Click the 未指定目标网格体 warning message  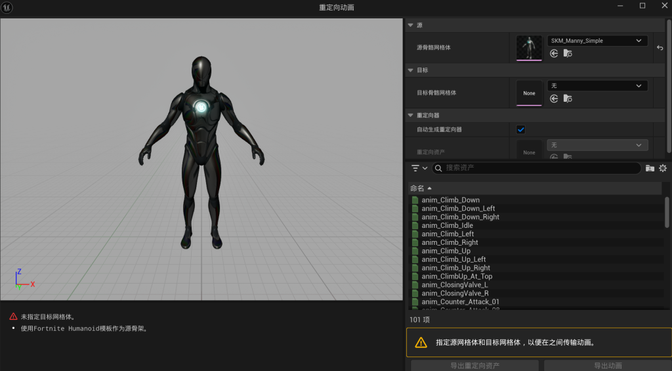[49, 317]
